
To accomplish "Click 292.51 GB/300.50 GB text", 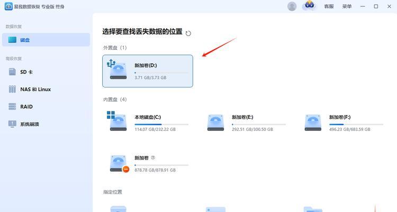I will point(252,129).
